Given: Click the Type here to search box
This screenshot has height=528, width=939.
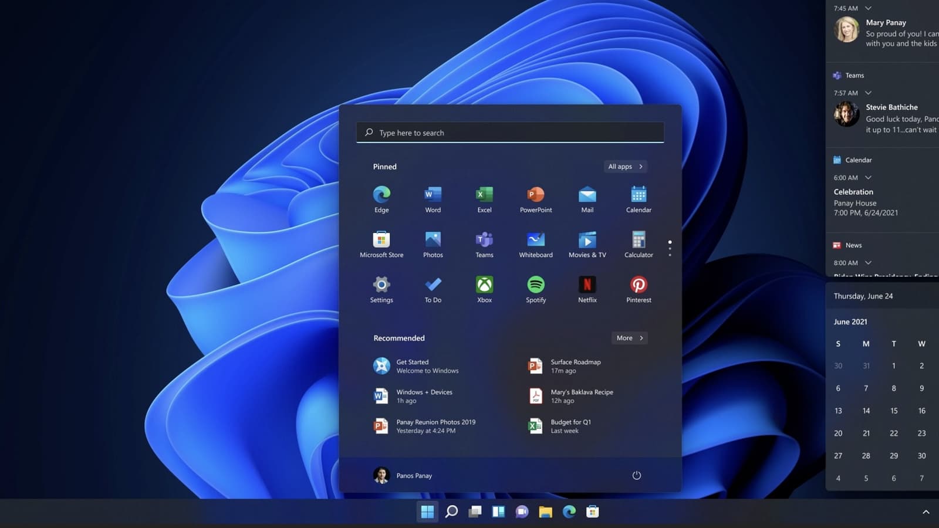Looking at the screenshot, I should pyautogui.click(x=510, y=133).
